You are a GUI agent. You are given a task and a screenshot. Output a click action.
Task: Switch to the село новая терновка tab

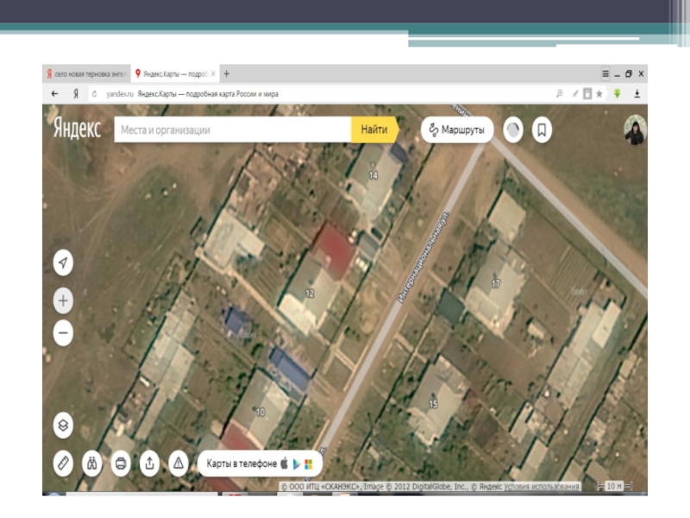87,74
